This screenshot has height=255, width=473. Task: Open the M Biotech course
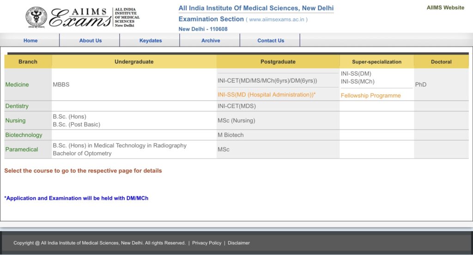tap(230, 135)
